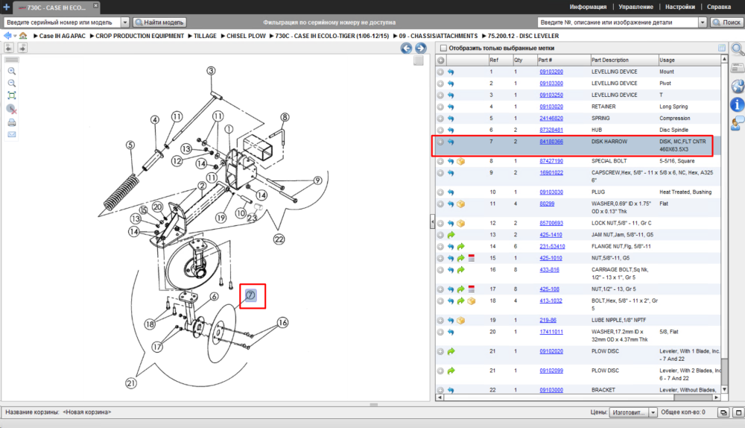Open part number 09103200 link
This screenshot has width=745, height=428.
551,72
